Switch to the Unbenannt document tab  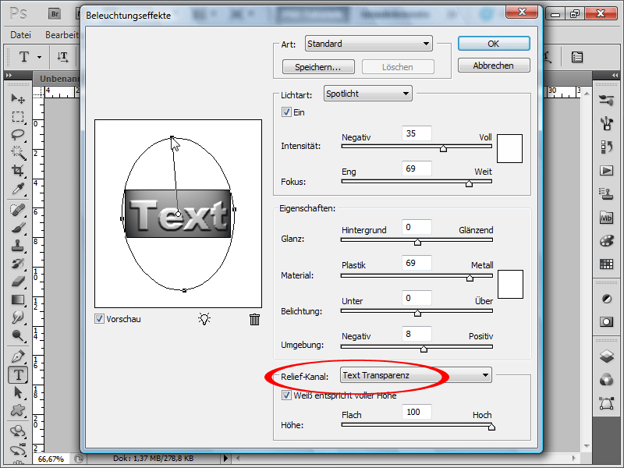pyautogui.click(x=59, y=79)
